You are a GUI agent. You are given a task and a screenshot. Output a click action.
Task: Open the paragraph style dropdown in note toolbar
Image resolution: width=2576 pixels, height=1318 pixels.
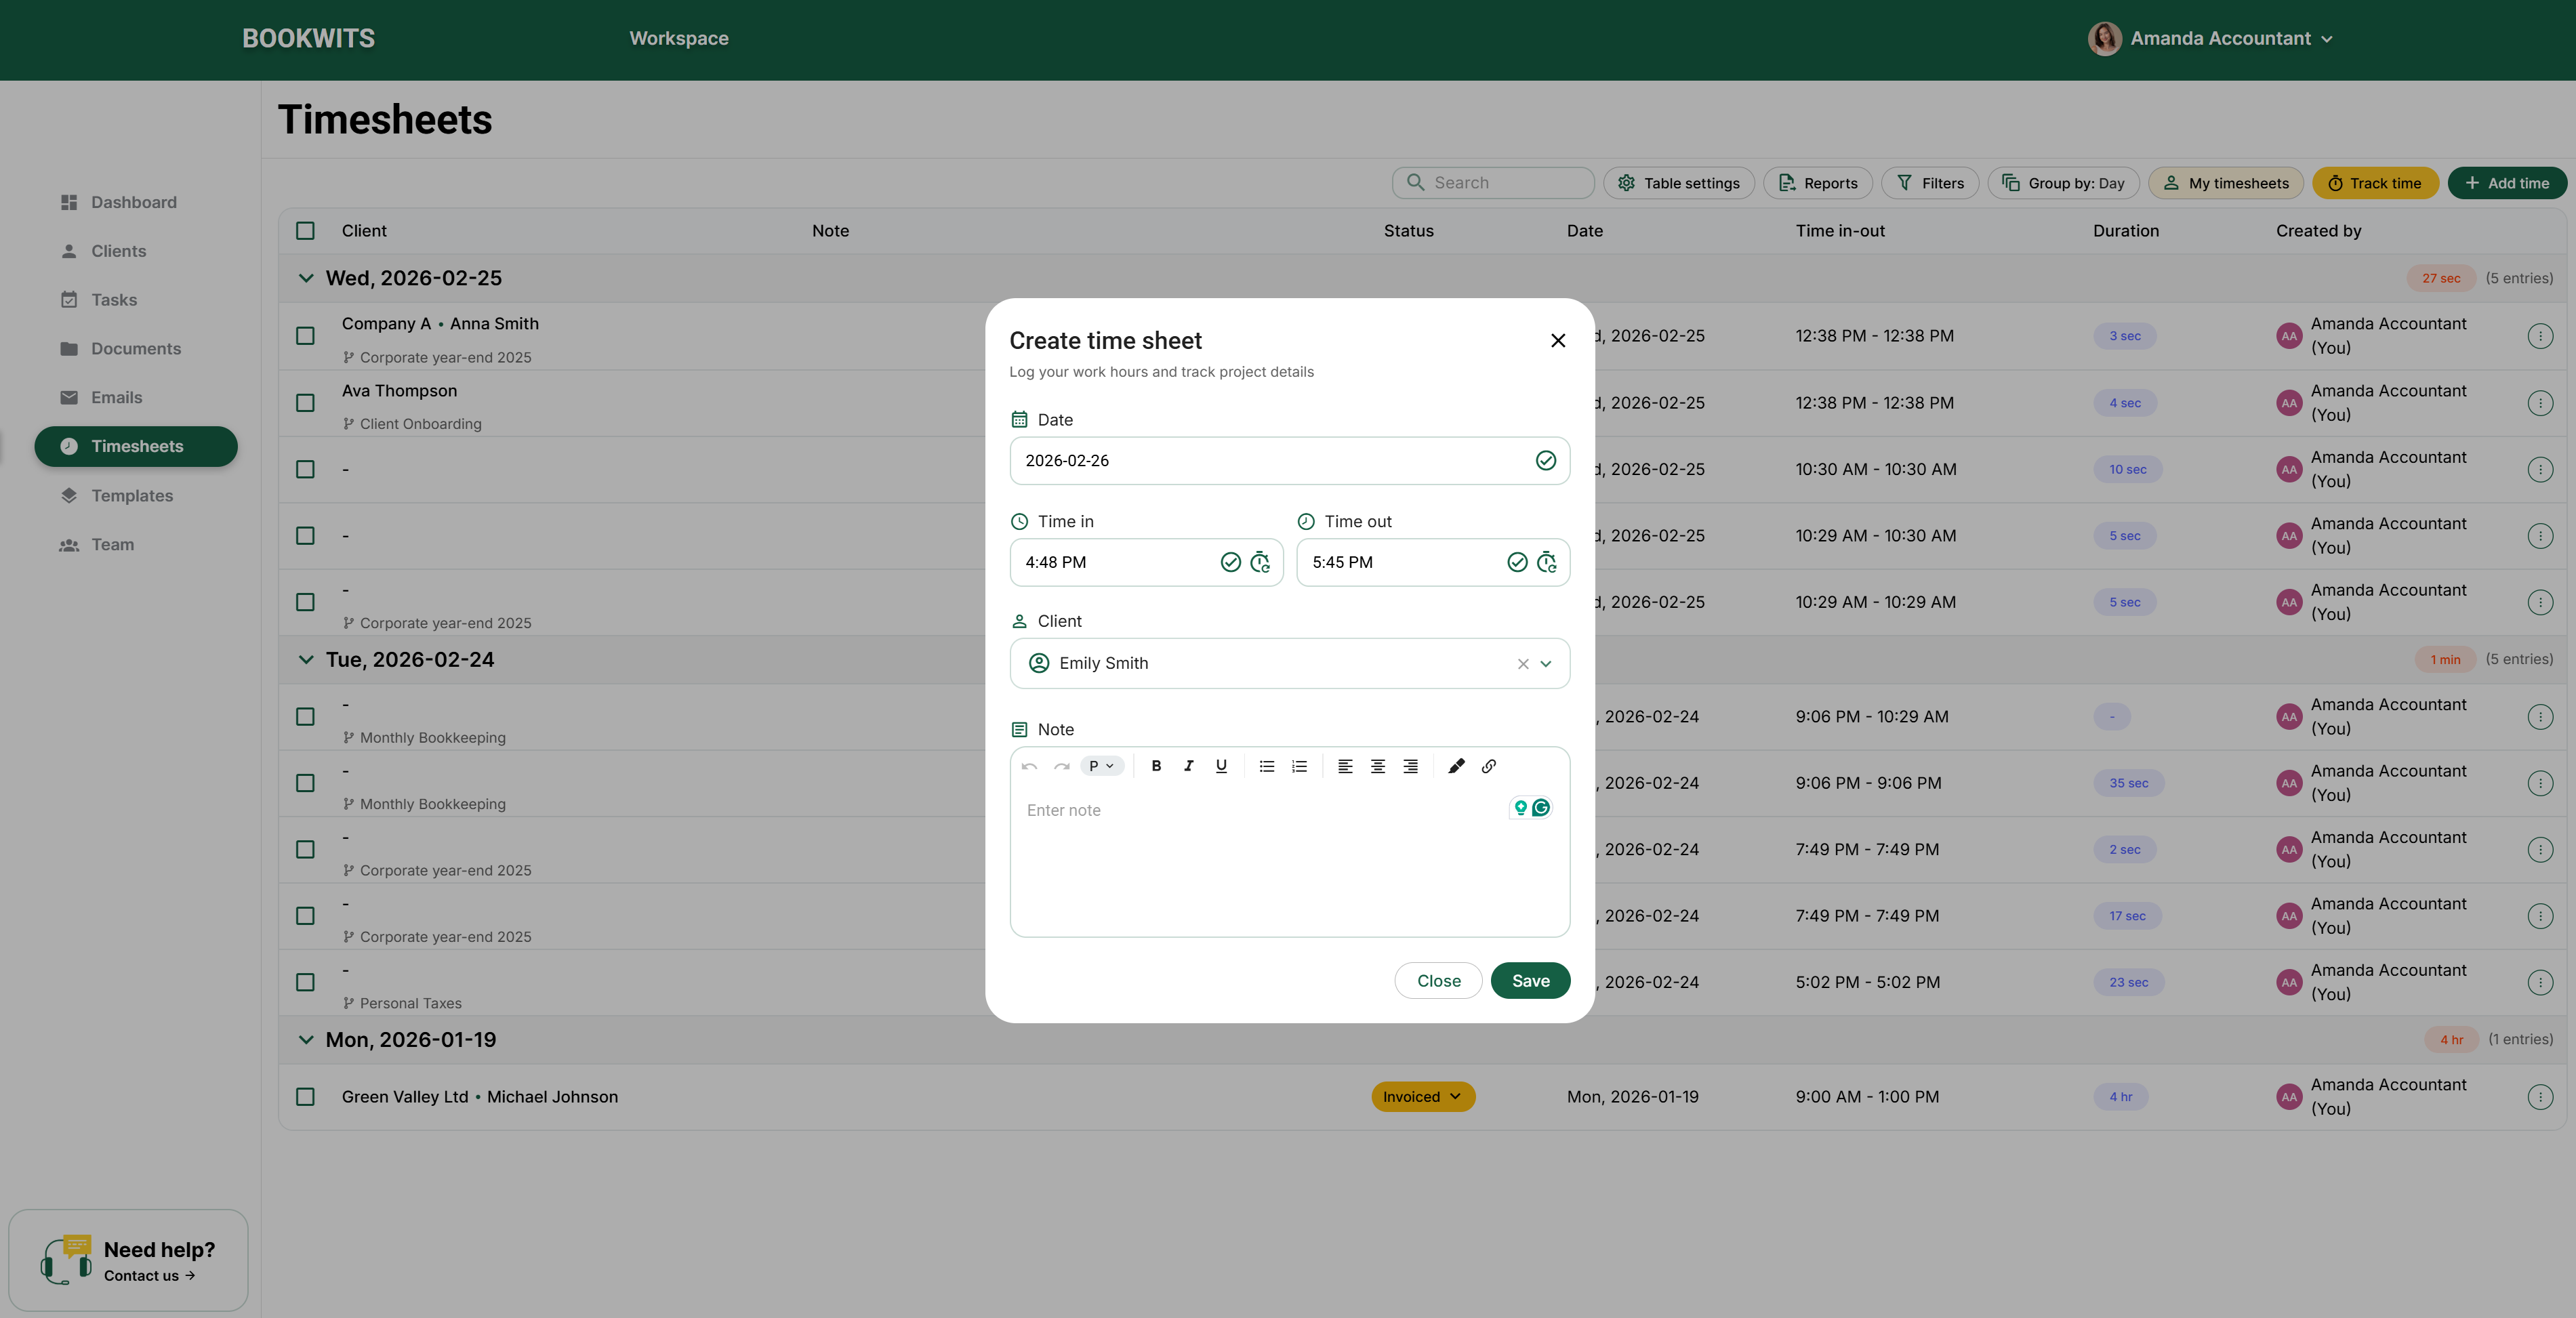[x=1101, y=766]
